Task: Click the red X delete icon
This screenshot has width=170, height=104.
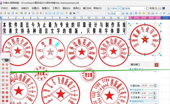Action: [41, 13]
